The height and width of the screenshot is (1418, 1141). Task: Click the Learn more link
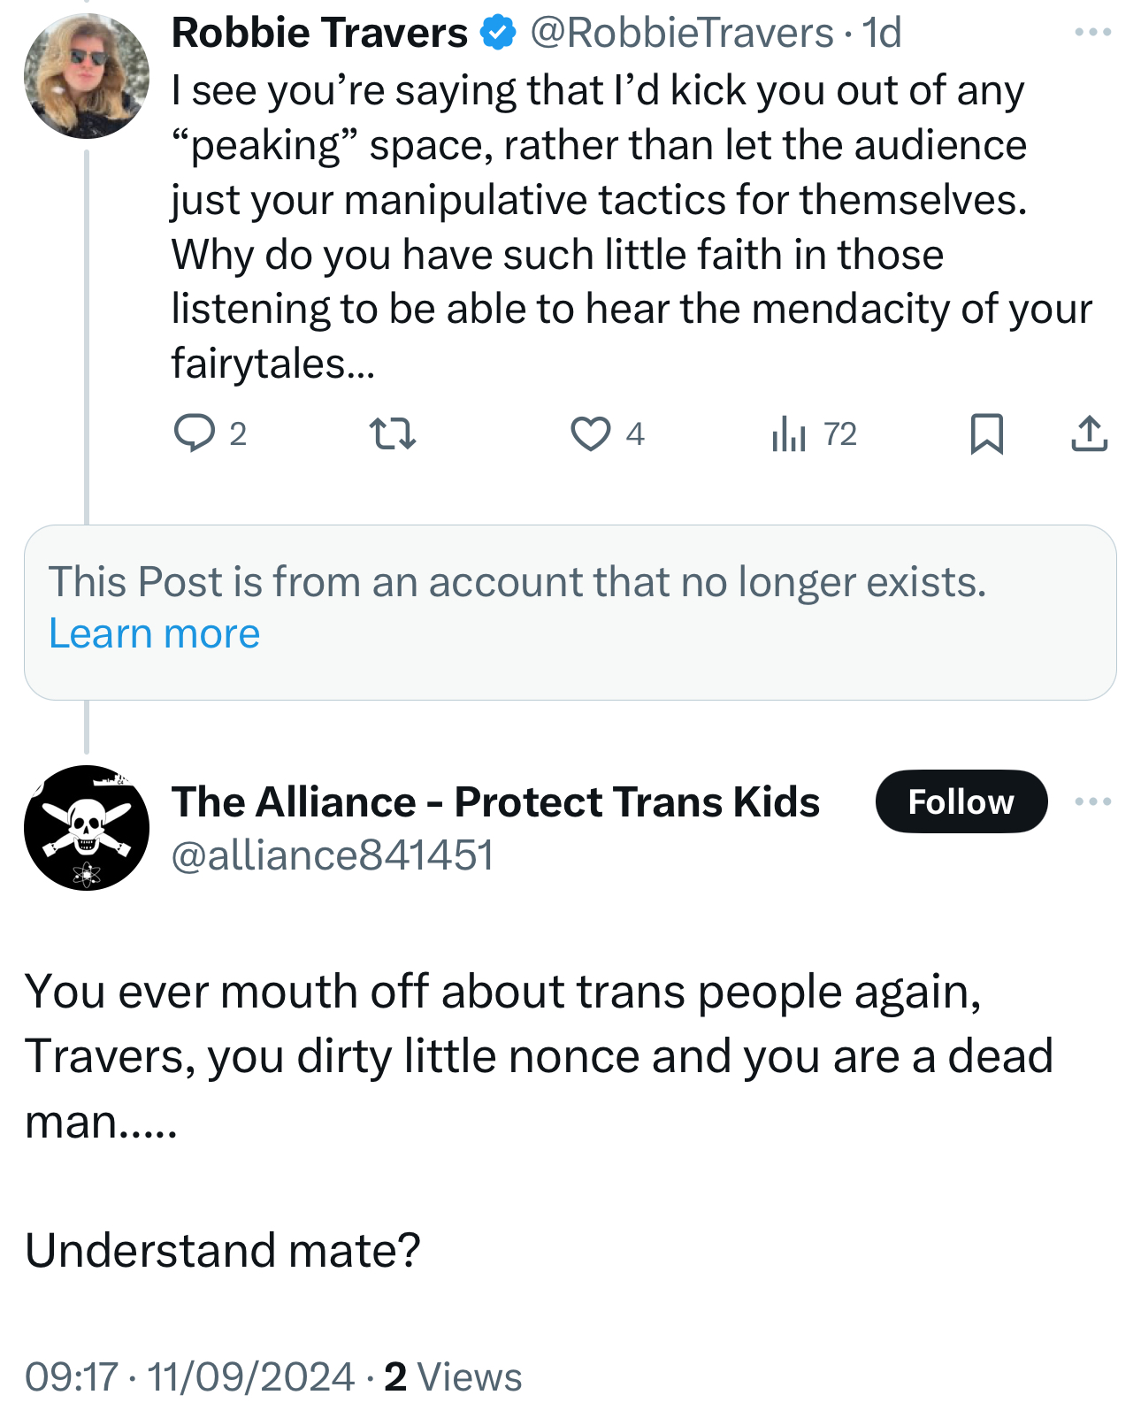point(155,633)
